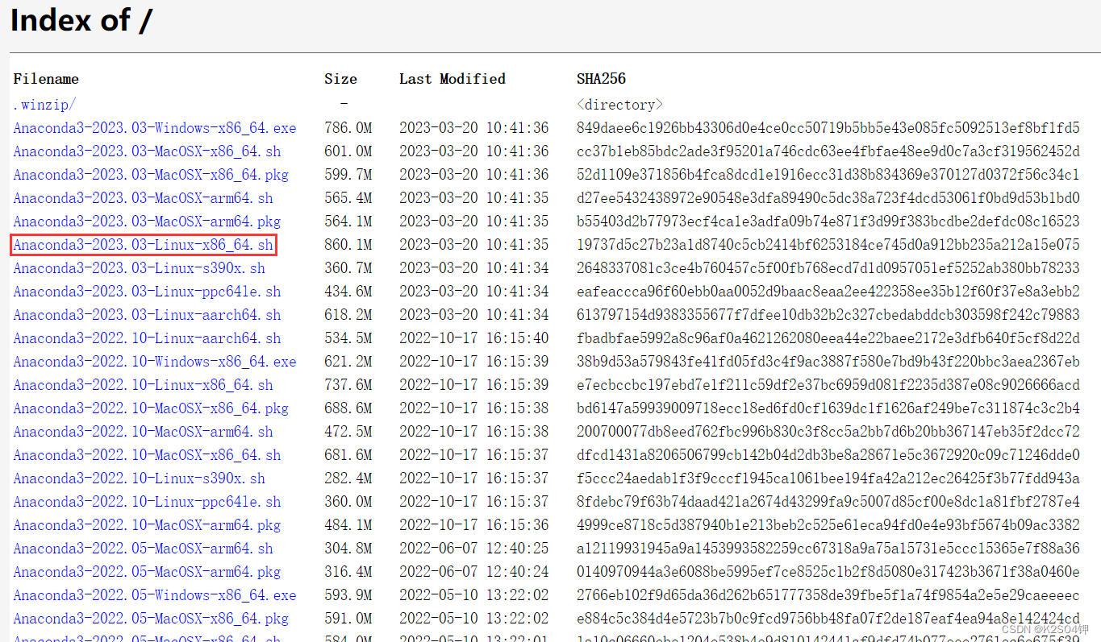Click the 434.6M size value

pyautogui.click(x=348, y=292)
